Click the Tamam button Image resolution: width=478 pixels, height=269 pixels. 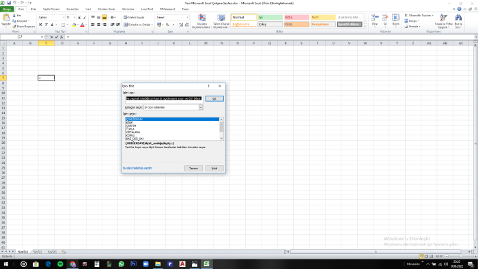coord(193,168)
